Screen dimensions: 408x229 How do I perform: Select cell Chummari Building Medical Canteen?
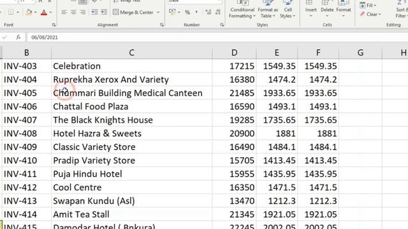pyautogui.click(x=132, y=93)
